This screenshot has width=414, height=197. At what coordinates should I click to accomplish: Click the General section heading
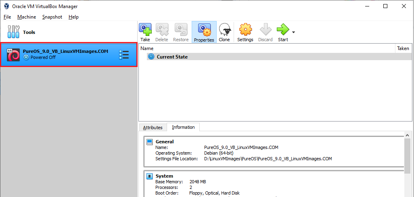pyautogui.click(x=165, y=142)
